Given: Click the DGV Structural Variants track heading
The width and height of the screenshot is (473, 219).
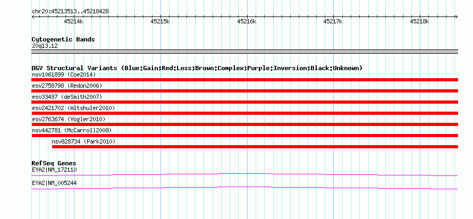Looking at the screenshot, I should click(x=197, y=68).
